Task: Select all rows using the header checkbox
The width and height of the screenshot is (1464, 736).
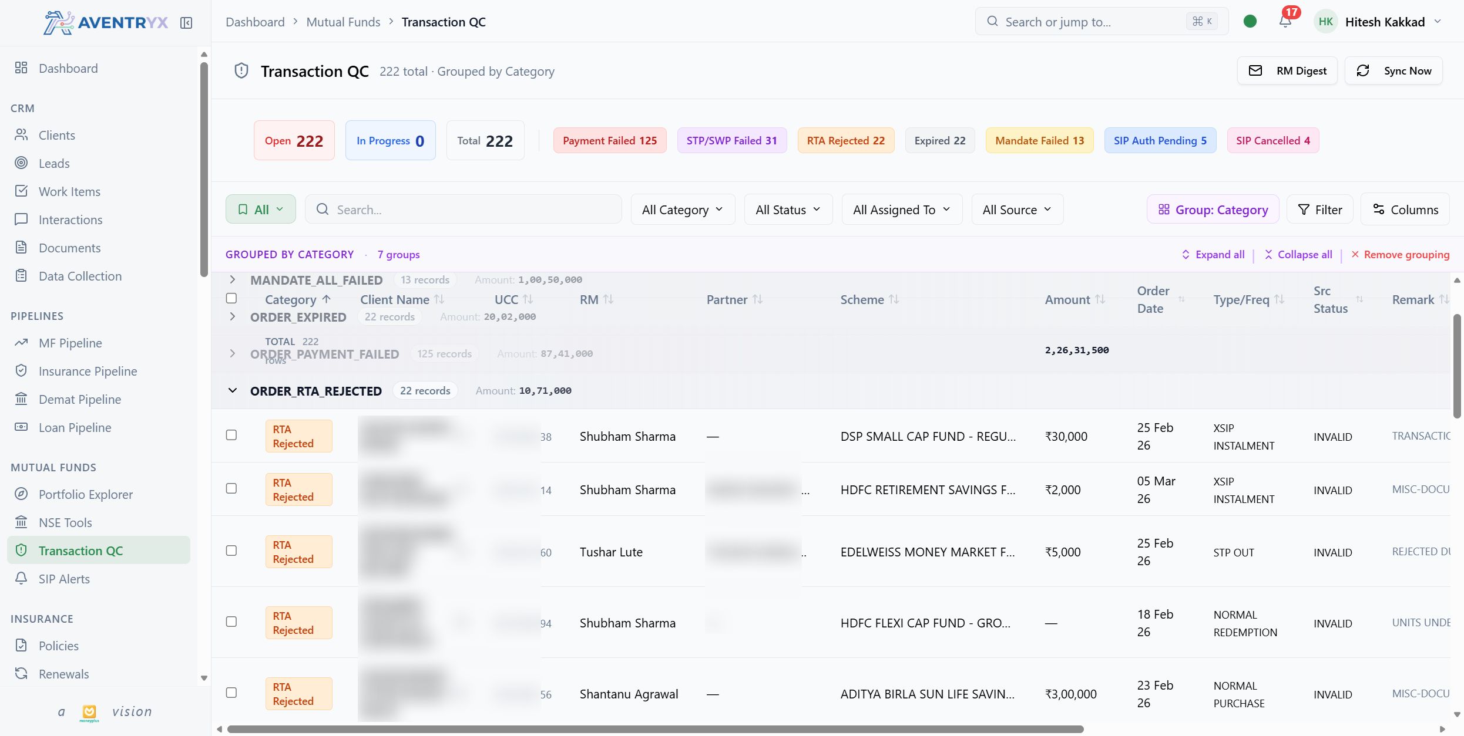Action: 231,298
